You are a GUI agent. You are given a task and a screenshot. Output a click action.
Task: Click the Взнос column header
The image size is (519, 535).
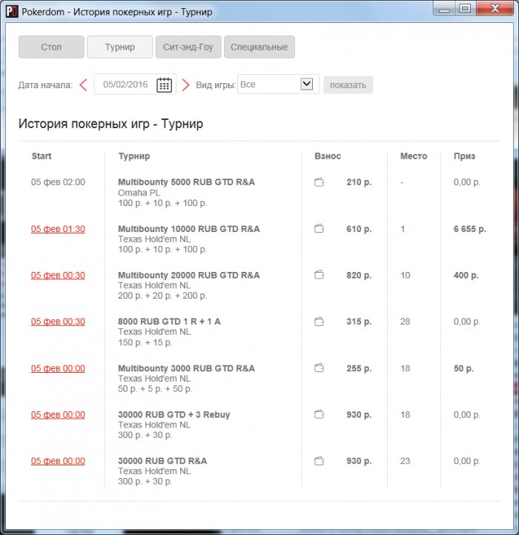328,156
